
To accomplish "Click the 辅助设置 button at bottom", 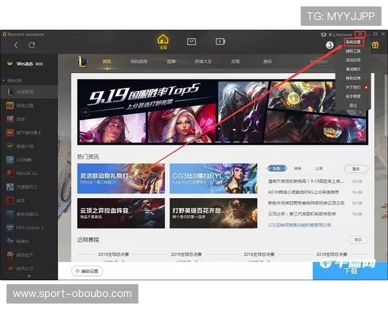I will click(87, 271).
